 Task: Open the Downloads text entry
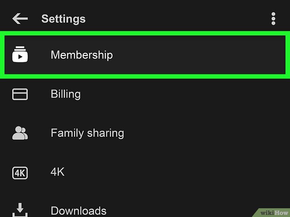pyautogui.click(x=78, y=211)
